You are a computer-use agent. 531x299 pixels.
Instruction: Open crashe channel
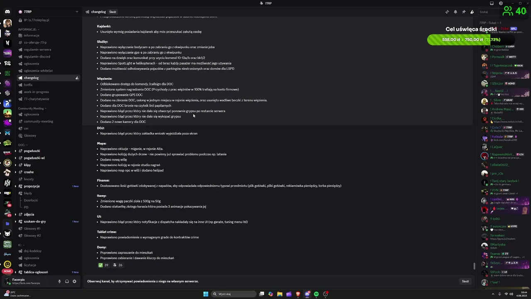pos(49,172)
